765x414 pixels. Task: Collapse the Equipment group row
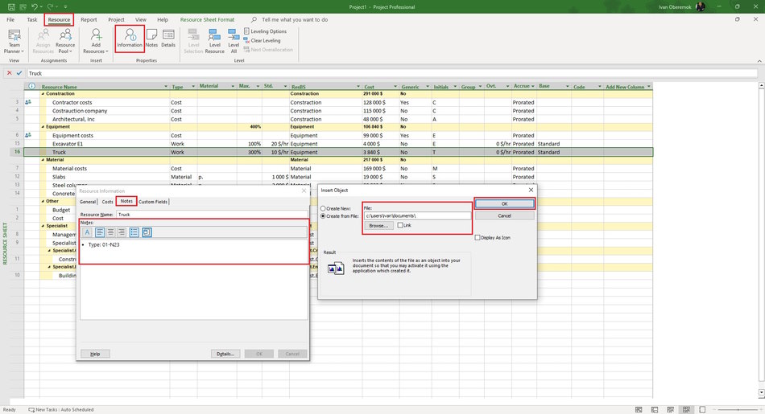(43, 127)
